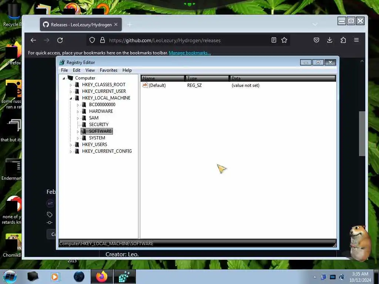Viewport: 379px width, 284px height.
Task: Open the File menu in Registry Editor
Action: 64,70
